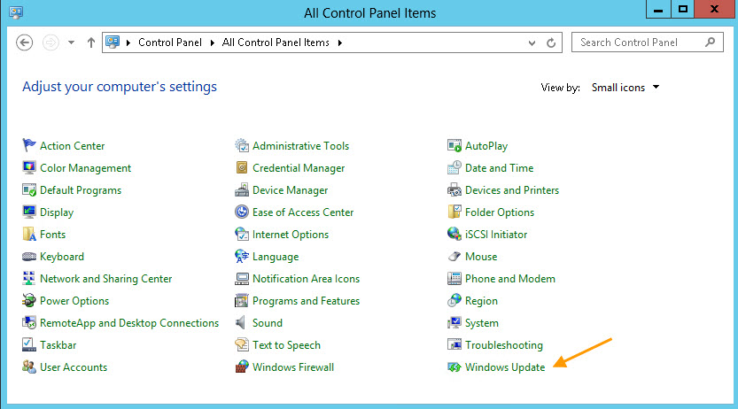Click the Windows Firewall brick wall icon
This screenshot has height=409, width=738.
click(x=242, y=367)
